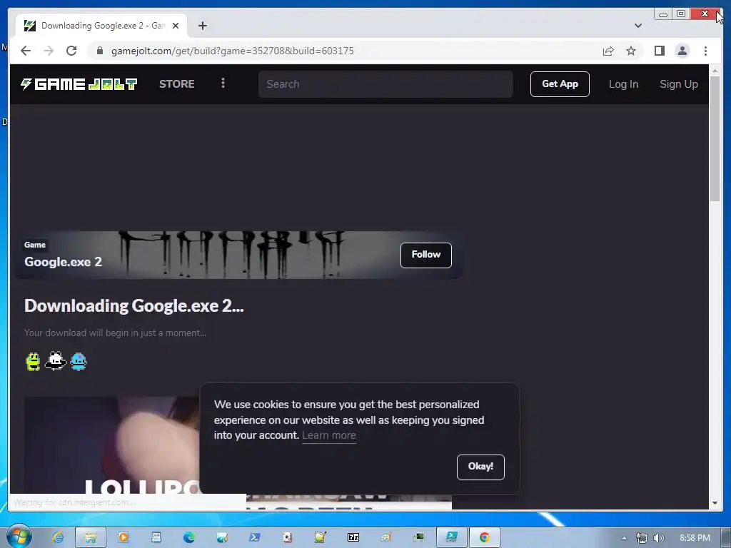Close the Downloading Google.exe 2 tab
This screenshot has height=548, width=731.
click(176, 26)
